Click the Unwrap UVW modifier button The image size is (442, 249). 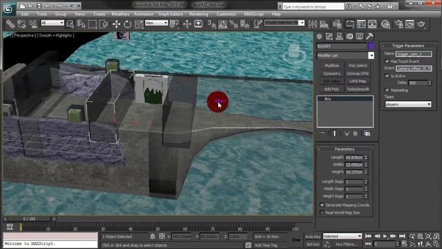(358, 73)
